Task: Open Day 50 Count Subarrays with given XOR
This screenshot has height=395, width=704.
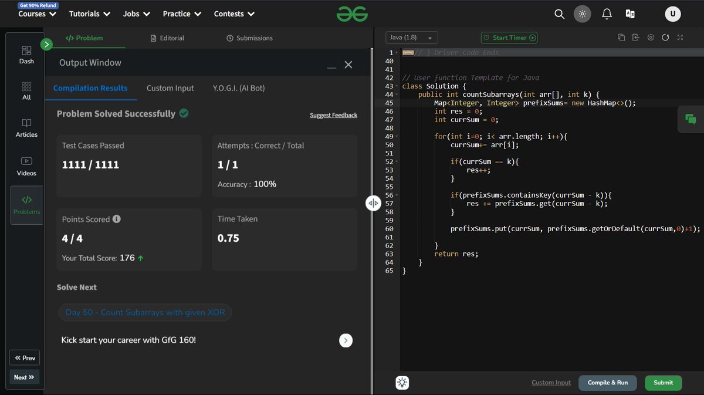Action: coord(145,312)
